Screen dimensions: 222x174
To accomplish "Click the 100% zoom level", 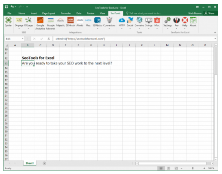I will 211,168.
